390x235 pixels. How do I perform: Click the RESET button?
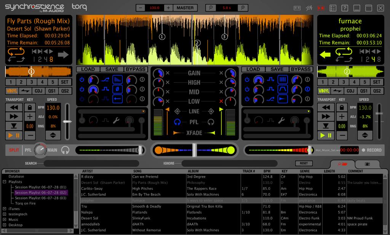(x=304, y=163)
